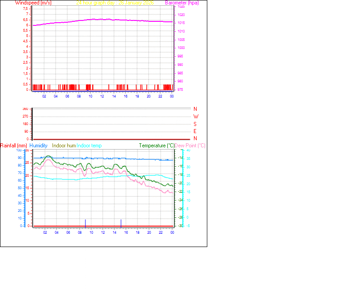Click the W compass label on direction axis
Image resolution: width=363 pixels, height=304 pixels.
pyautogui.click(x=196, y=116)
